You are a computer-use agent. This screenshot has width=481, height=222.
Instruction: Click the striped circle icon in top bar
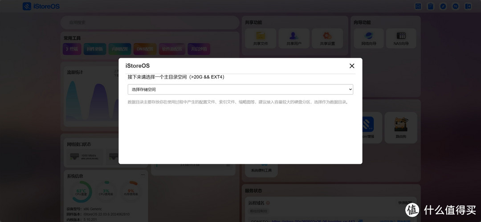click(x=456, y=6)
